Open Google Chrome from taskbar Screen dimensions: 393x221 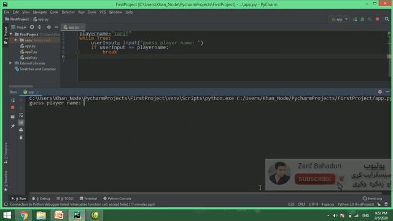coord(24,215)
